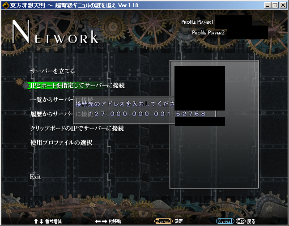Choose IPとポートを指定してサーバーに接続 option
289x226 pixels.
(x=77, y=85)
